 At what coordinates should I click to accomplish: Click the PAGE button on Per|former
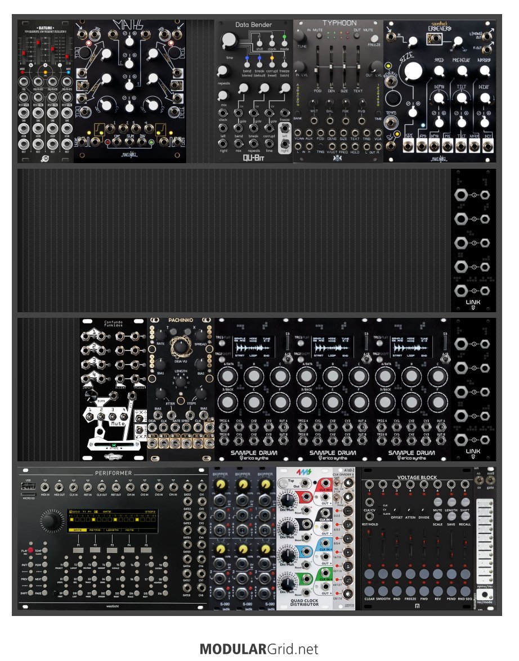[44, 593]
